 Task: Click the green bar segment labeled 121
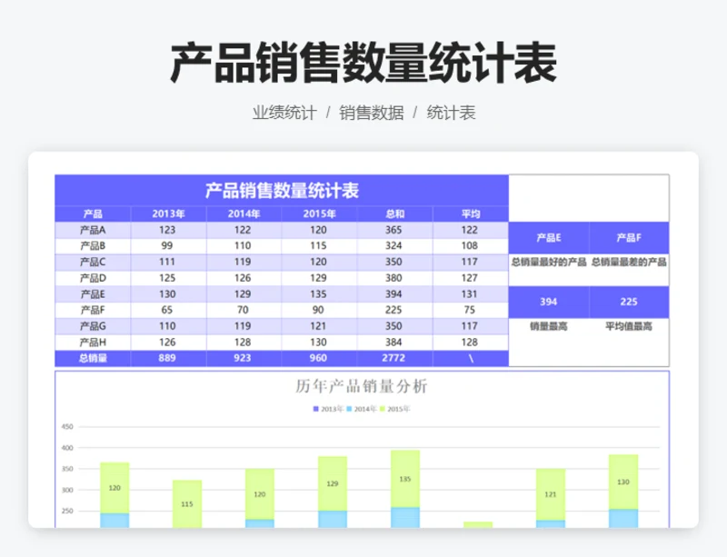[x=551, y=494]
